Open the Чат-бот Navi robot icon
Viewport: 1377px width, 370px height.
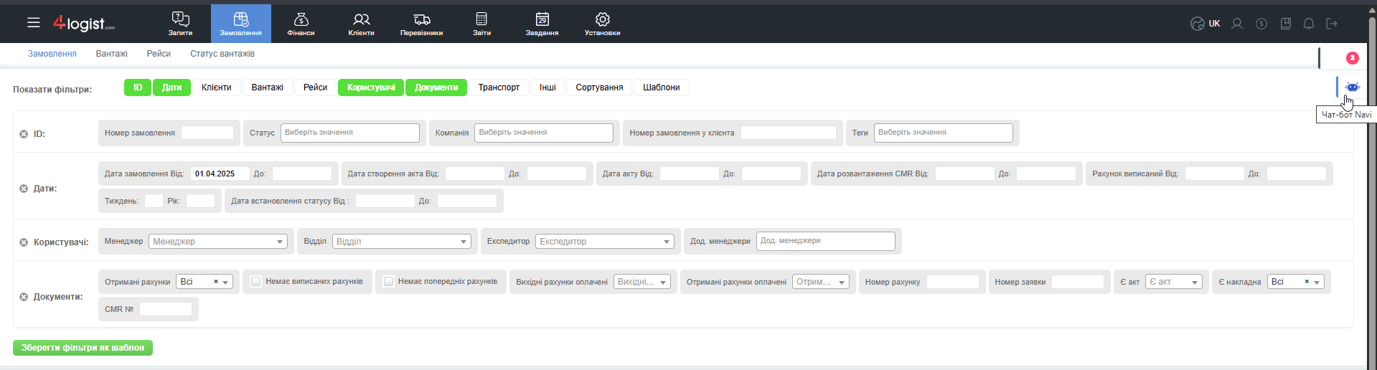click(x=1352, y=87)
